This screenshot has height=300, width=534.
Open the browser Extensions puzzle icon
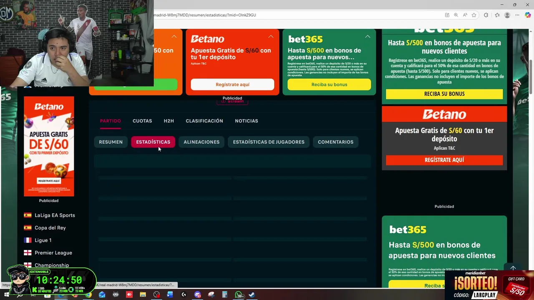tap(486, 15)
